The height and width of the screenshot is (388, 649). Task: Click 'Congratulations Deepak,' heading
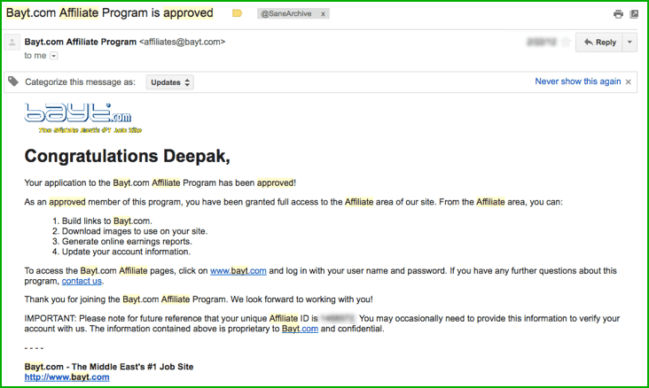127,157
